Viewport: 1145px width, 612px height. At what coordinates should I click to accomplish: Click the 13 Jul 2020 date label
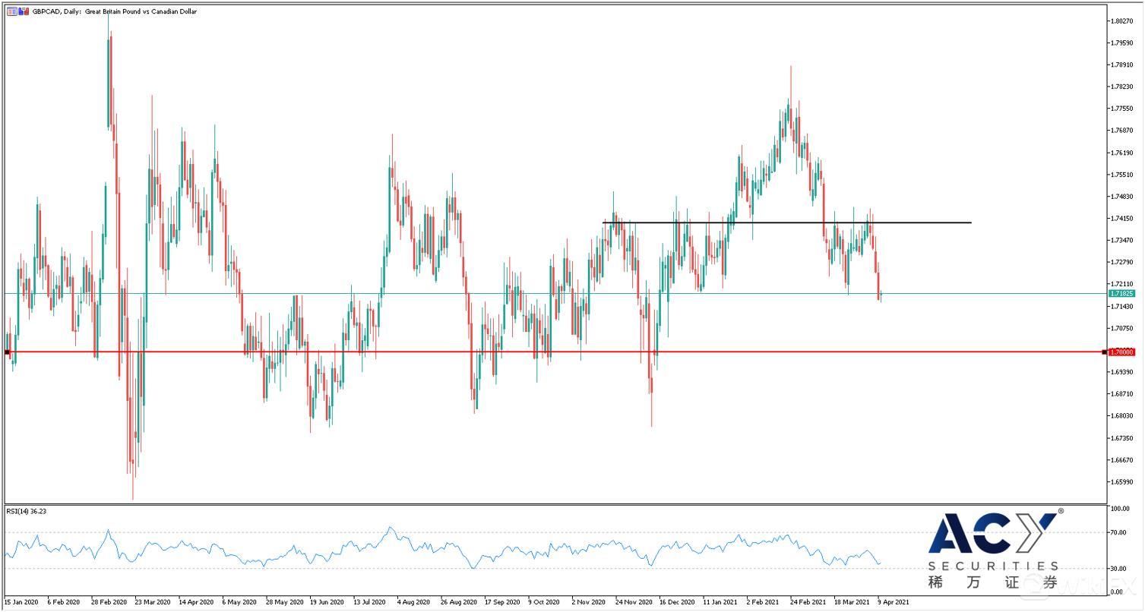tap(371, 601)
